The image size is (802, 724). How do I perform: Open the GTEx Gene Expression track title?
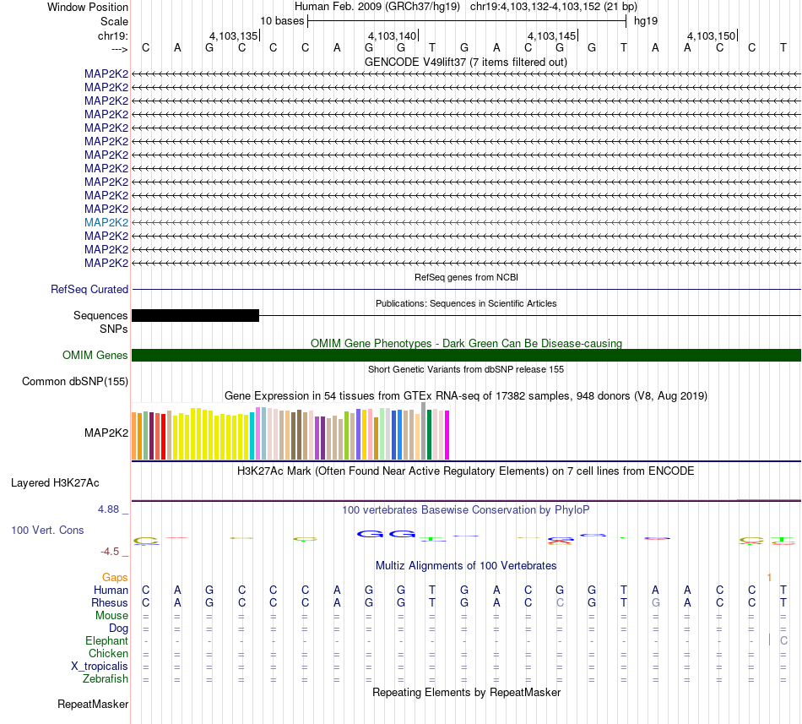tap(466, 396)
